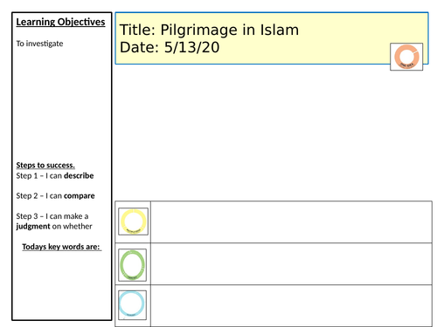Select the yellow ring icon
This screenshot has width=437, height=327.
(x=133, y=221)
